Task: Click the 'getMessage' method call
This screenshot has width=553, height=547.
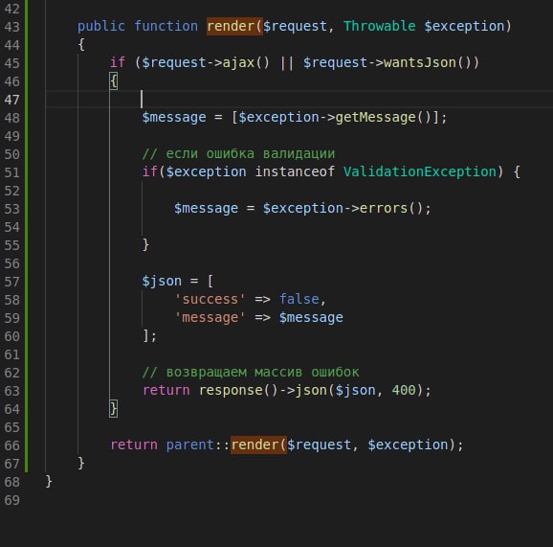Action: [375, 117]
